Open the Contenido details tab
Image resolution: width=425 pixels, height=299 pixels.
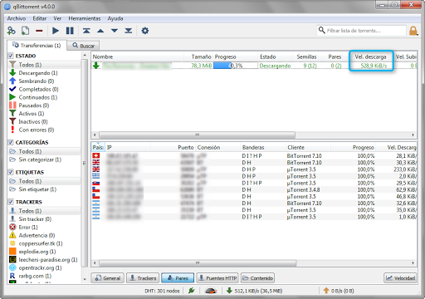click(x=257, y=278)
